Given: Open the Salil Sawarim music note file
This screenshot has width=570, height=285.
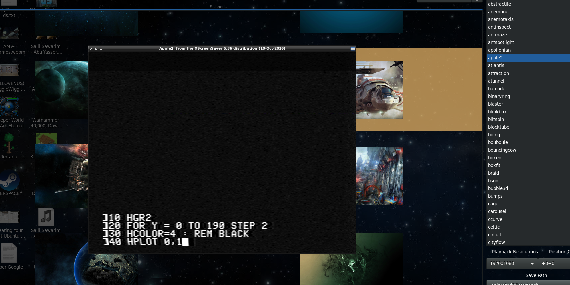Looking at the screenshot, I should click(x=46, y=217).
